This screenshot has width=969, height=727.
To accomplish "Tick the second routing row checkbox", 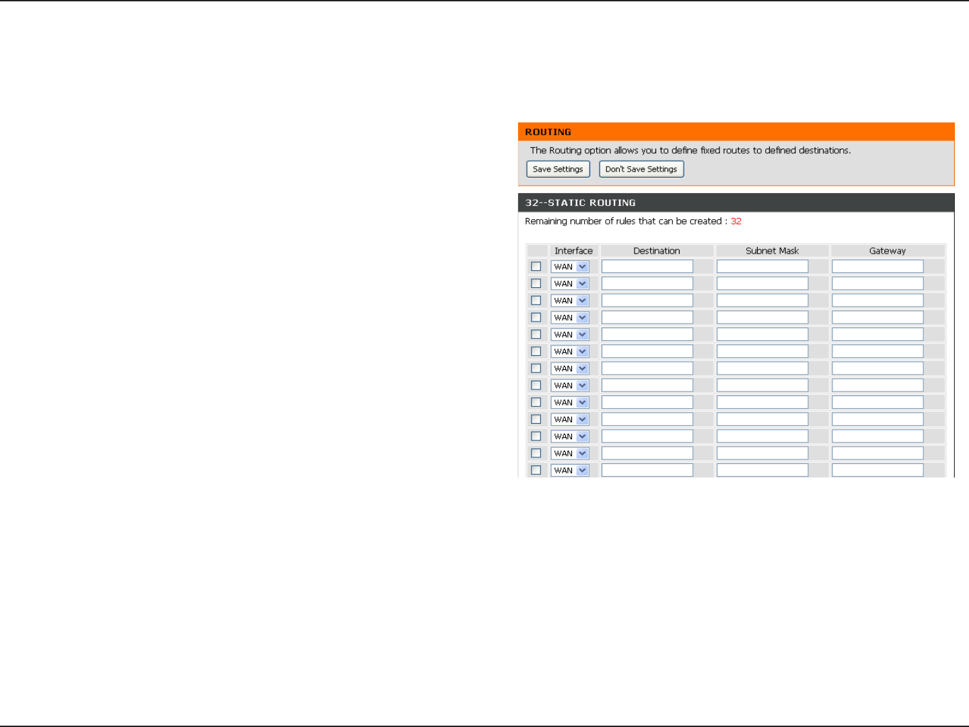I will pos(536,283).
